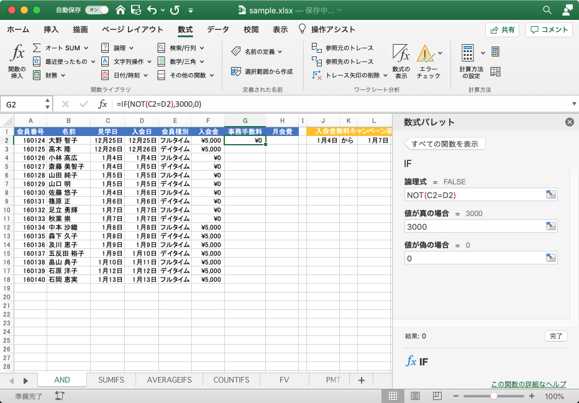Screen dimensions: 579x403
Task: Switch to Page Break Preview in status bar
Action: click(437, 396)
